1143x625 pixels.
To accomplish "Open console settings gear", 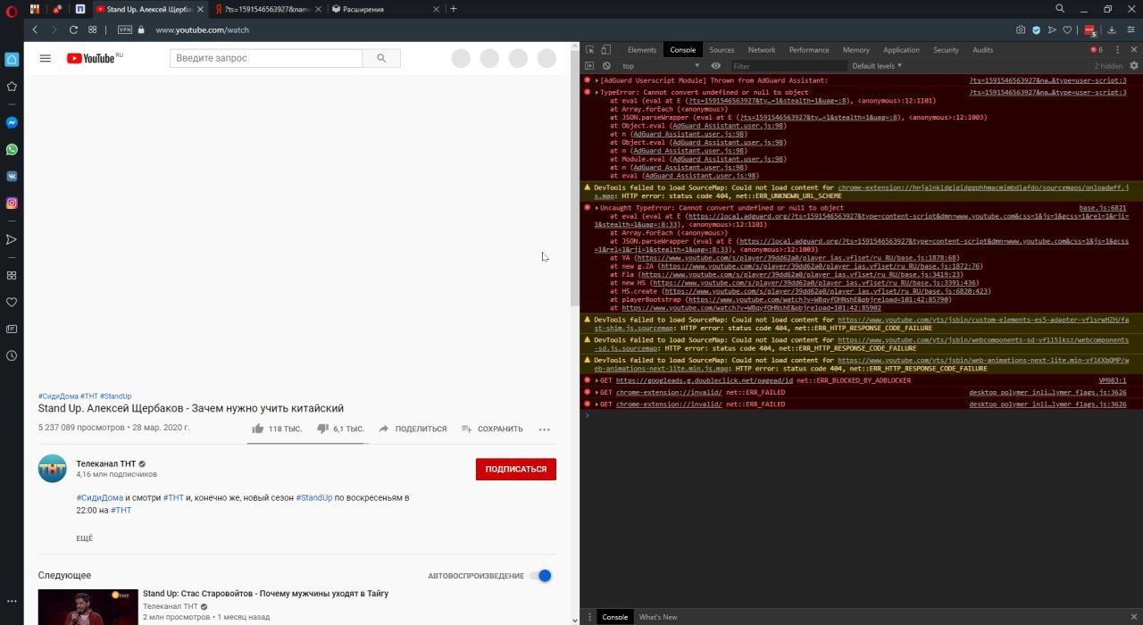I will [1135, 66].
